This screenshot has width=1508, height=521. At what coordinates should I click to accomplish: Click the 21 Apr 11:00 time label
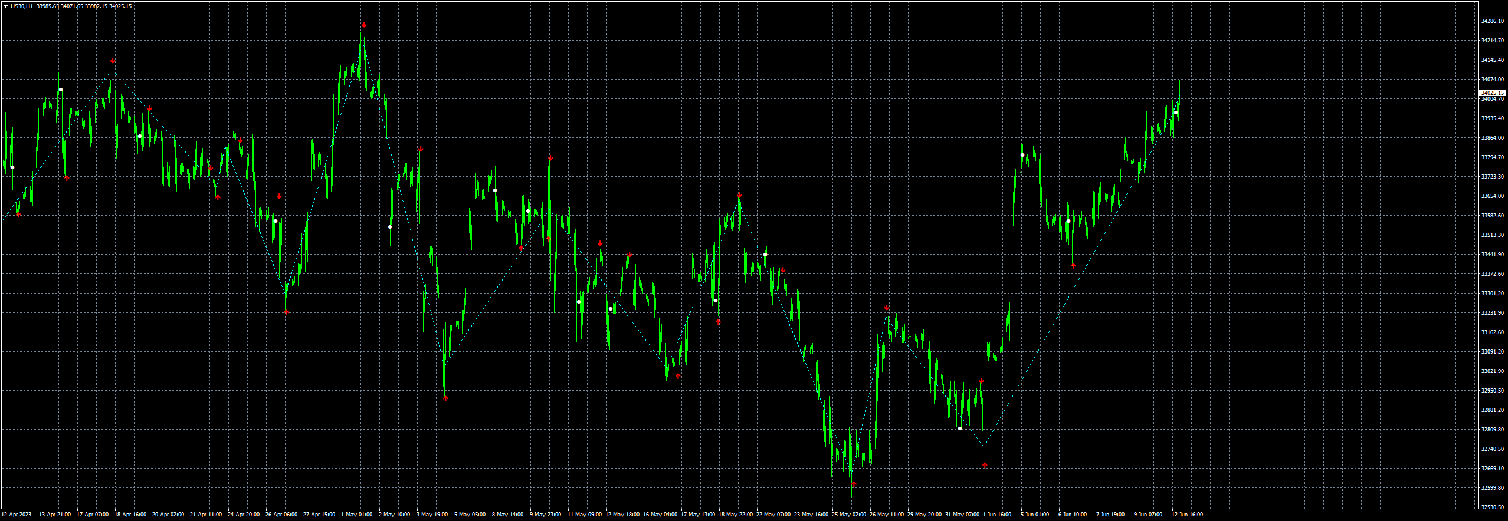click(x=206, y=515)
